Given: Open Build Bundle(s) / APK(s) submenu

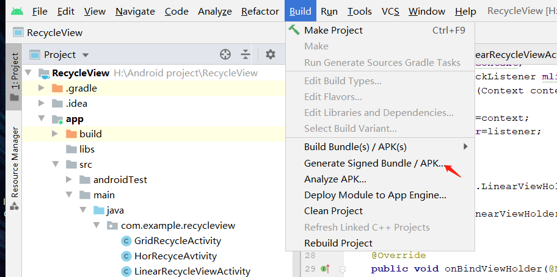Looking at the screenshot, I should tap(355, 146).
